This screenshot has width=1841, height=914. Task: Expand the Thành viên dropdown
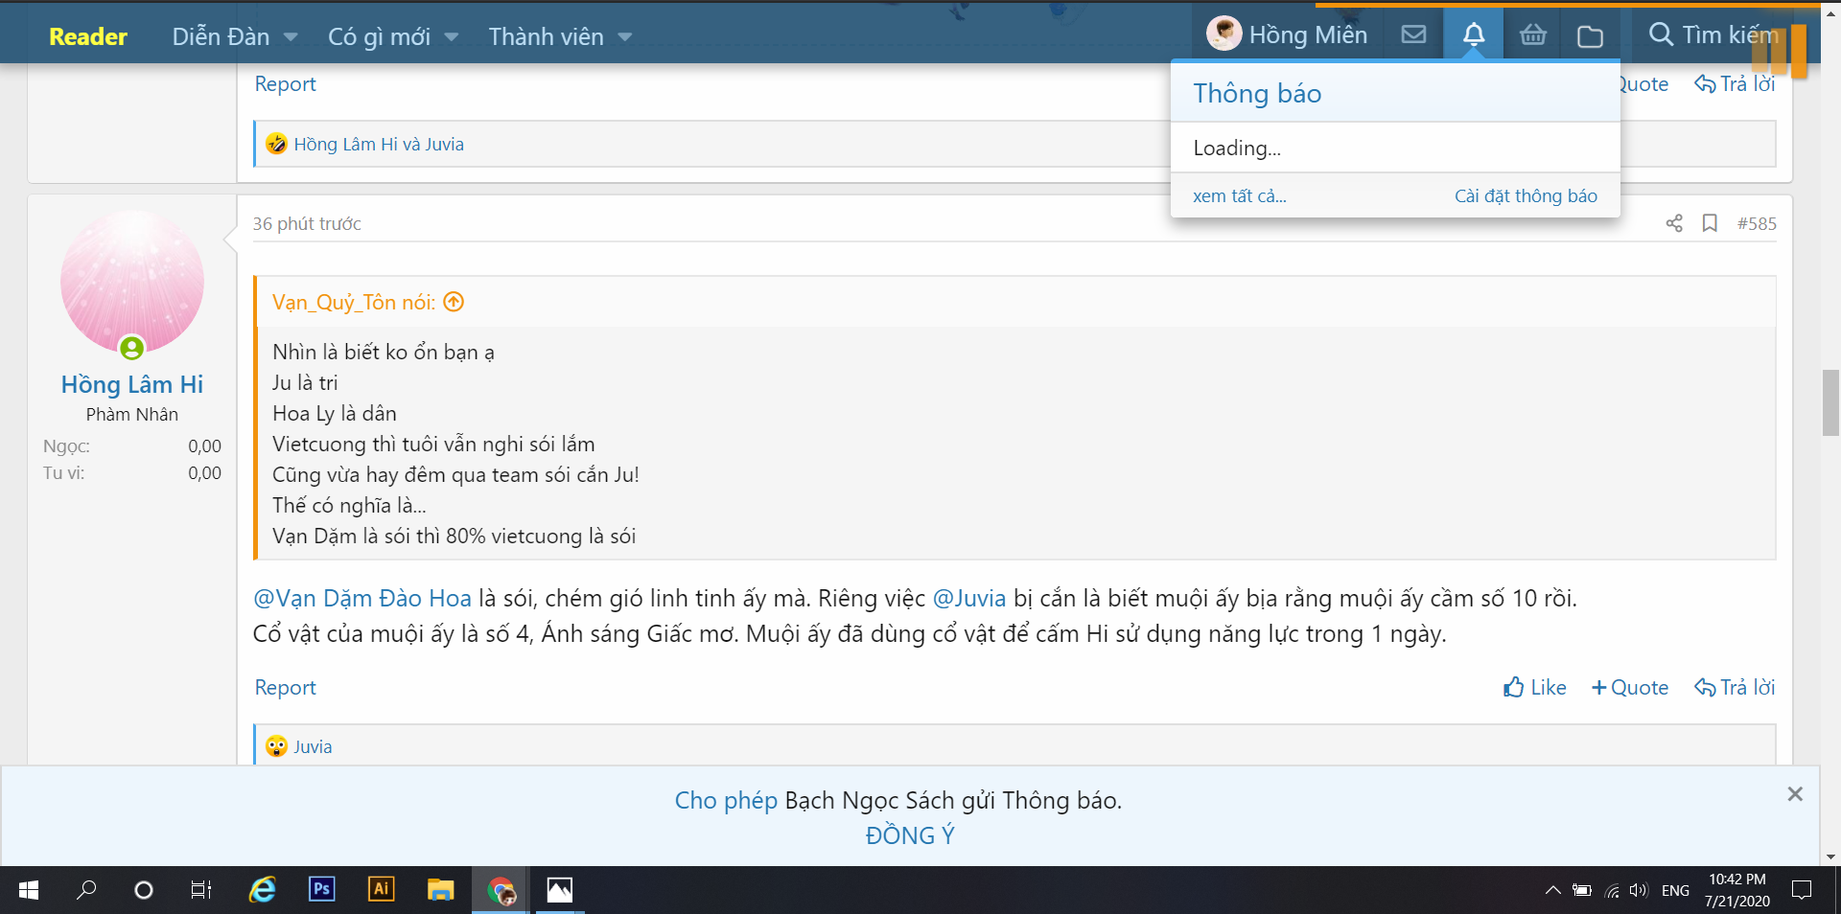click(624, 37)
